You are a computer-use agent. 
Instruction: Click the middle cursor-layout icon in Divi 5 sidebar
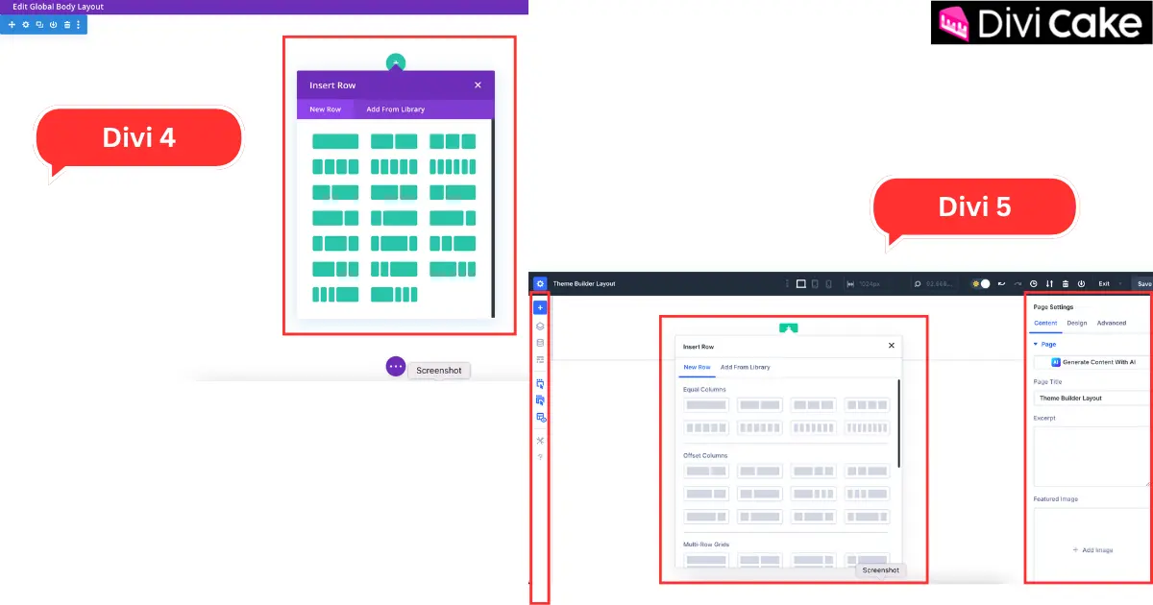pos(540,400)
